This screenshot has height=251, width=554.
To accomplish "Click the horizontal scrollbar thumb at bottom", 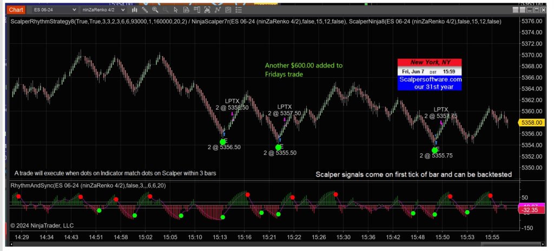I will coord(511,243).
